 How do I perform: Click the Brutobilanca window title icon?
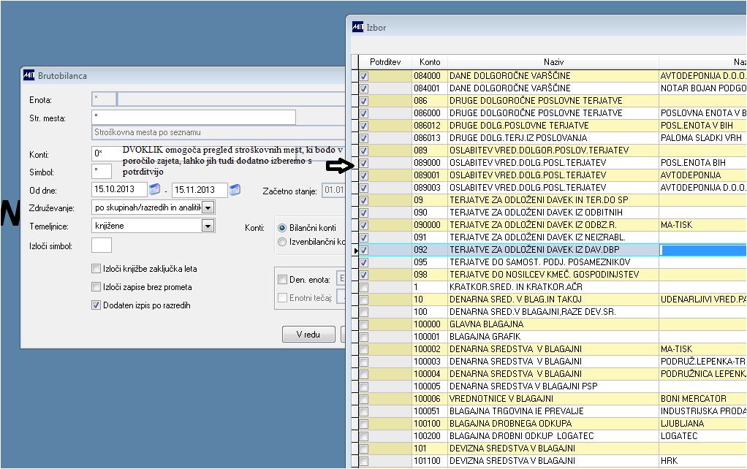29,75
